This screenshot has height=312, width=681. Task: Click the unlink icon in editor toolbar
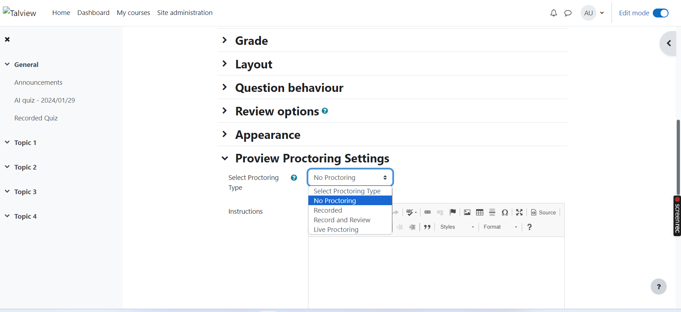(440, 212)
